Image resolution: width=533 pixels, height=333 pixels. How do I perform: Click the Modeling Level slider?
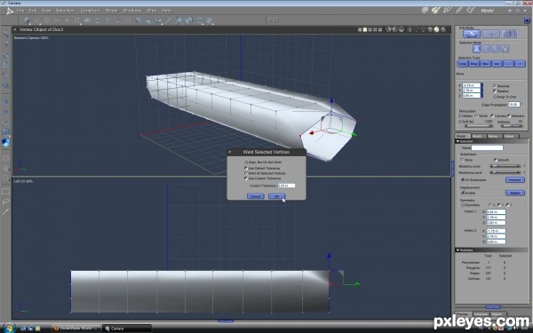pos(505,166)
